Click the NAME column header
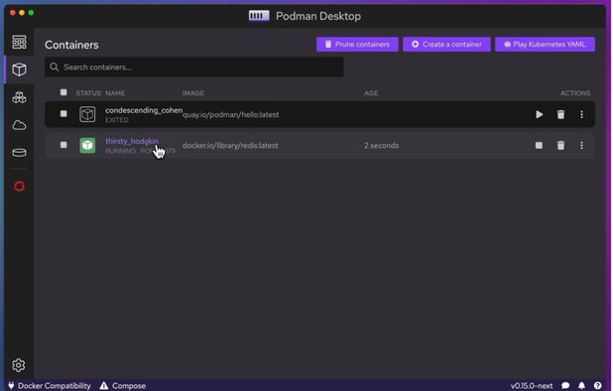613x391 pixels. 115,93
